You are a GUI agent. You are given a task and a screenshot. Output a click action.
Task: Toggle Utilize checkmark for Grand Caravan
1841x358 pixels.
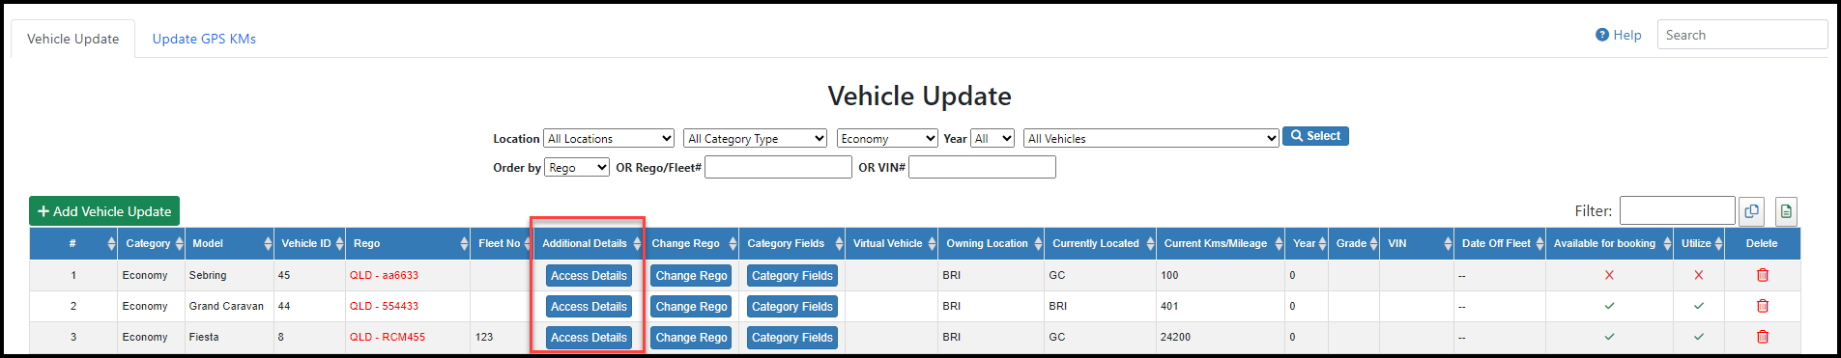point(1699,306)
